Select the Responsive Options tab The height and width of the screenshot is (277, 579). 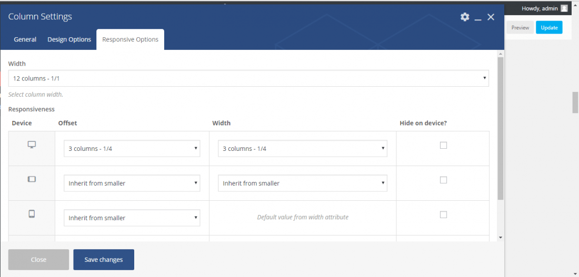(131, 39)
